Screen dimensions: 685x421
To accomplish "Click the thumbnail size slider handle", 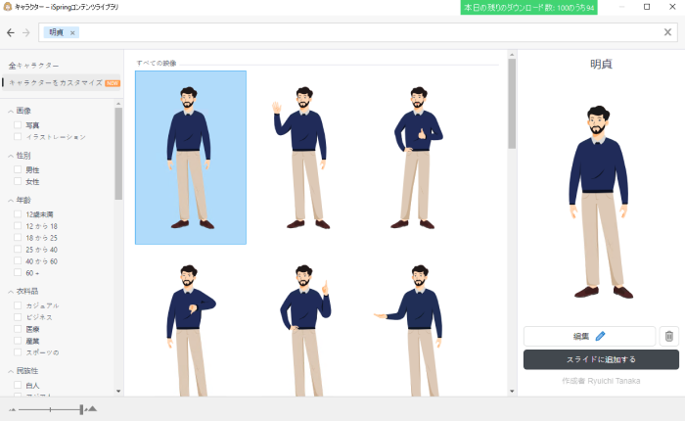I will pyautogui.click(x=81, y=409).
